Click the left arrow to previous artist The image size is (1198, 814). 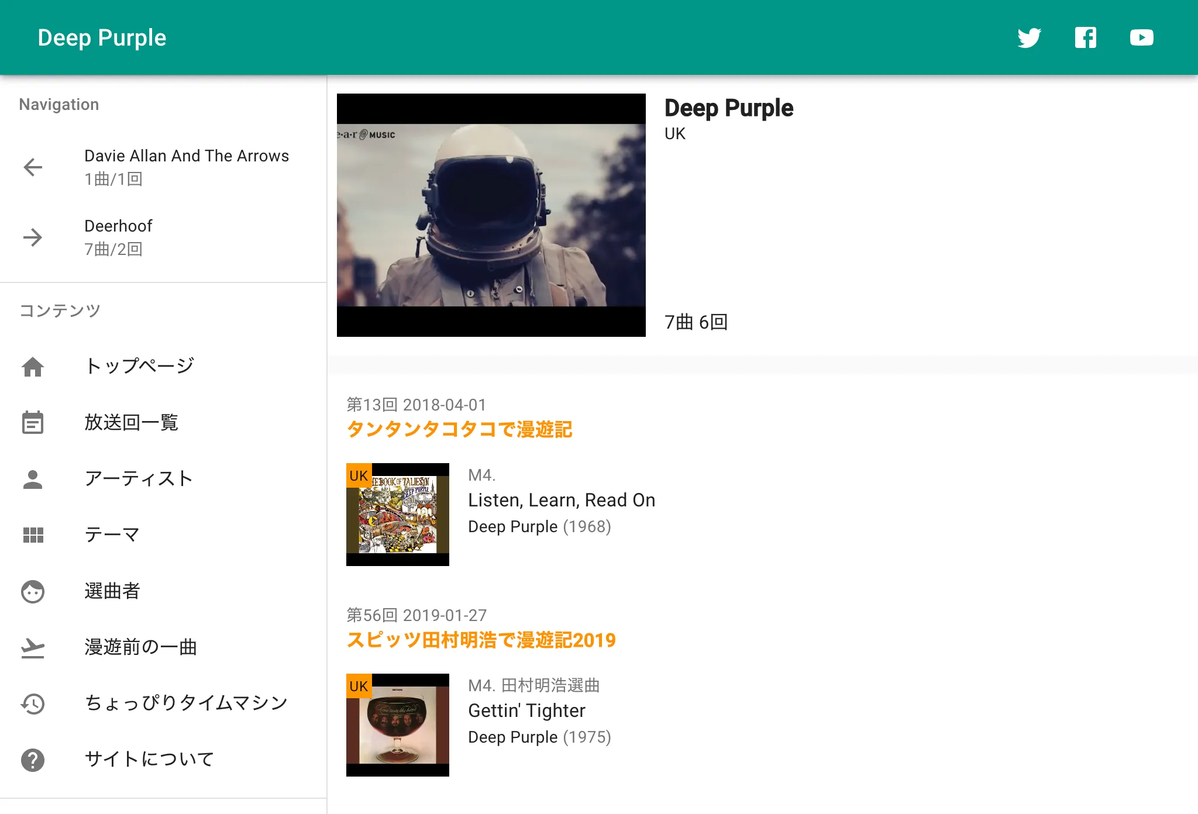[x=33, y=167]
